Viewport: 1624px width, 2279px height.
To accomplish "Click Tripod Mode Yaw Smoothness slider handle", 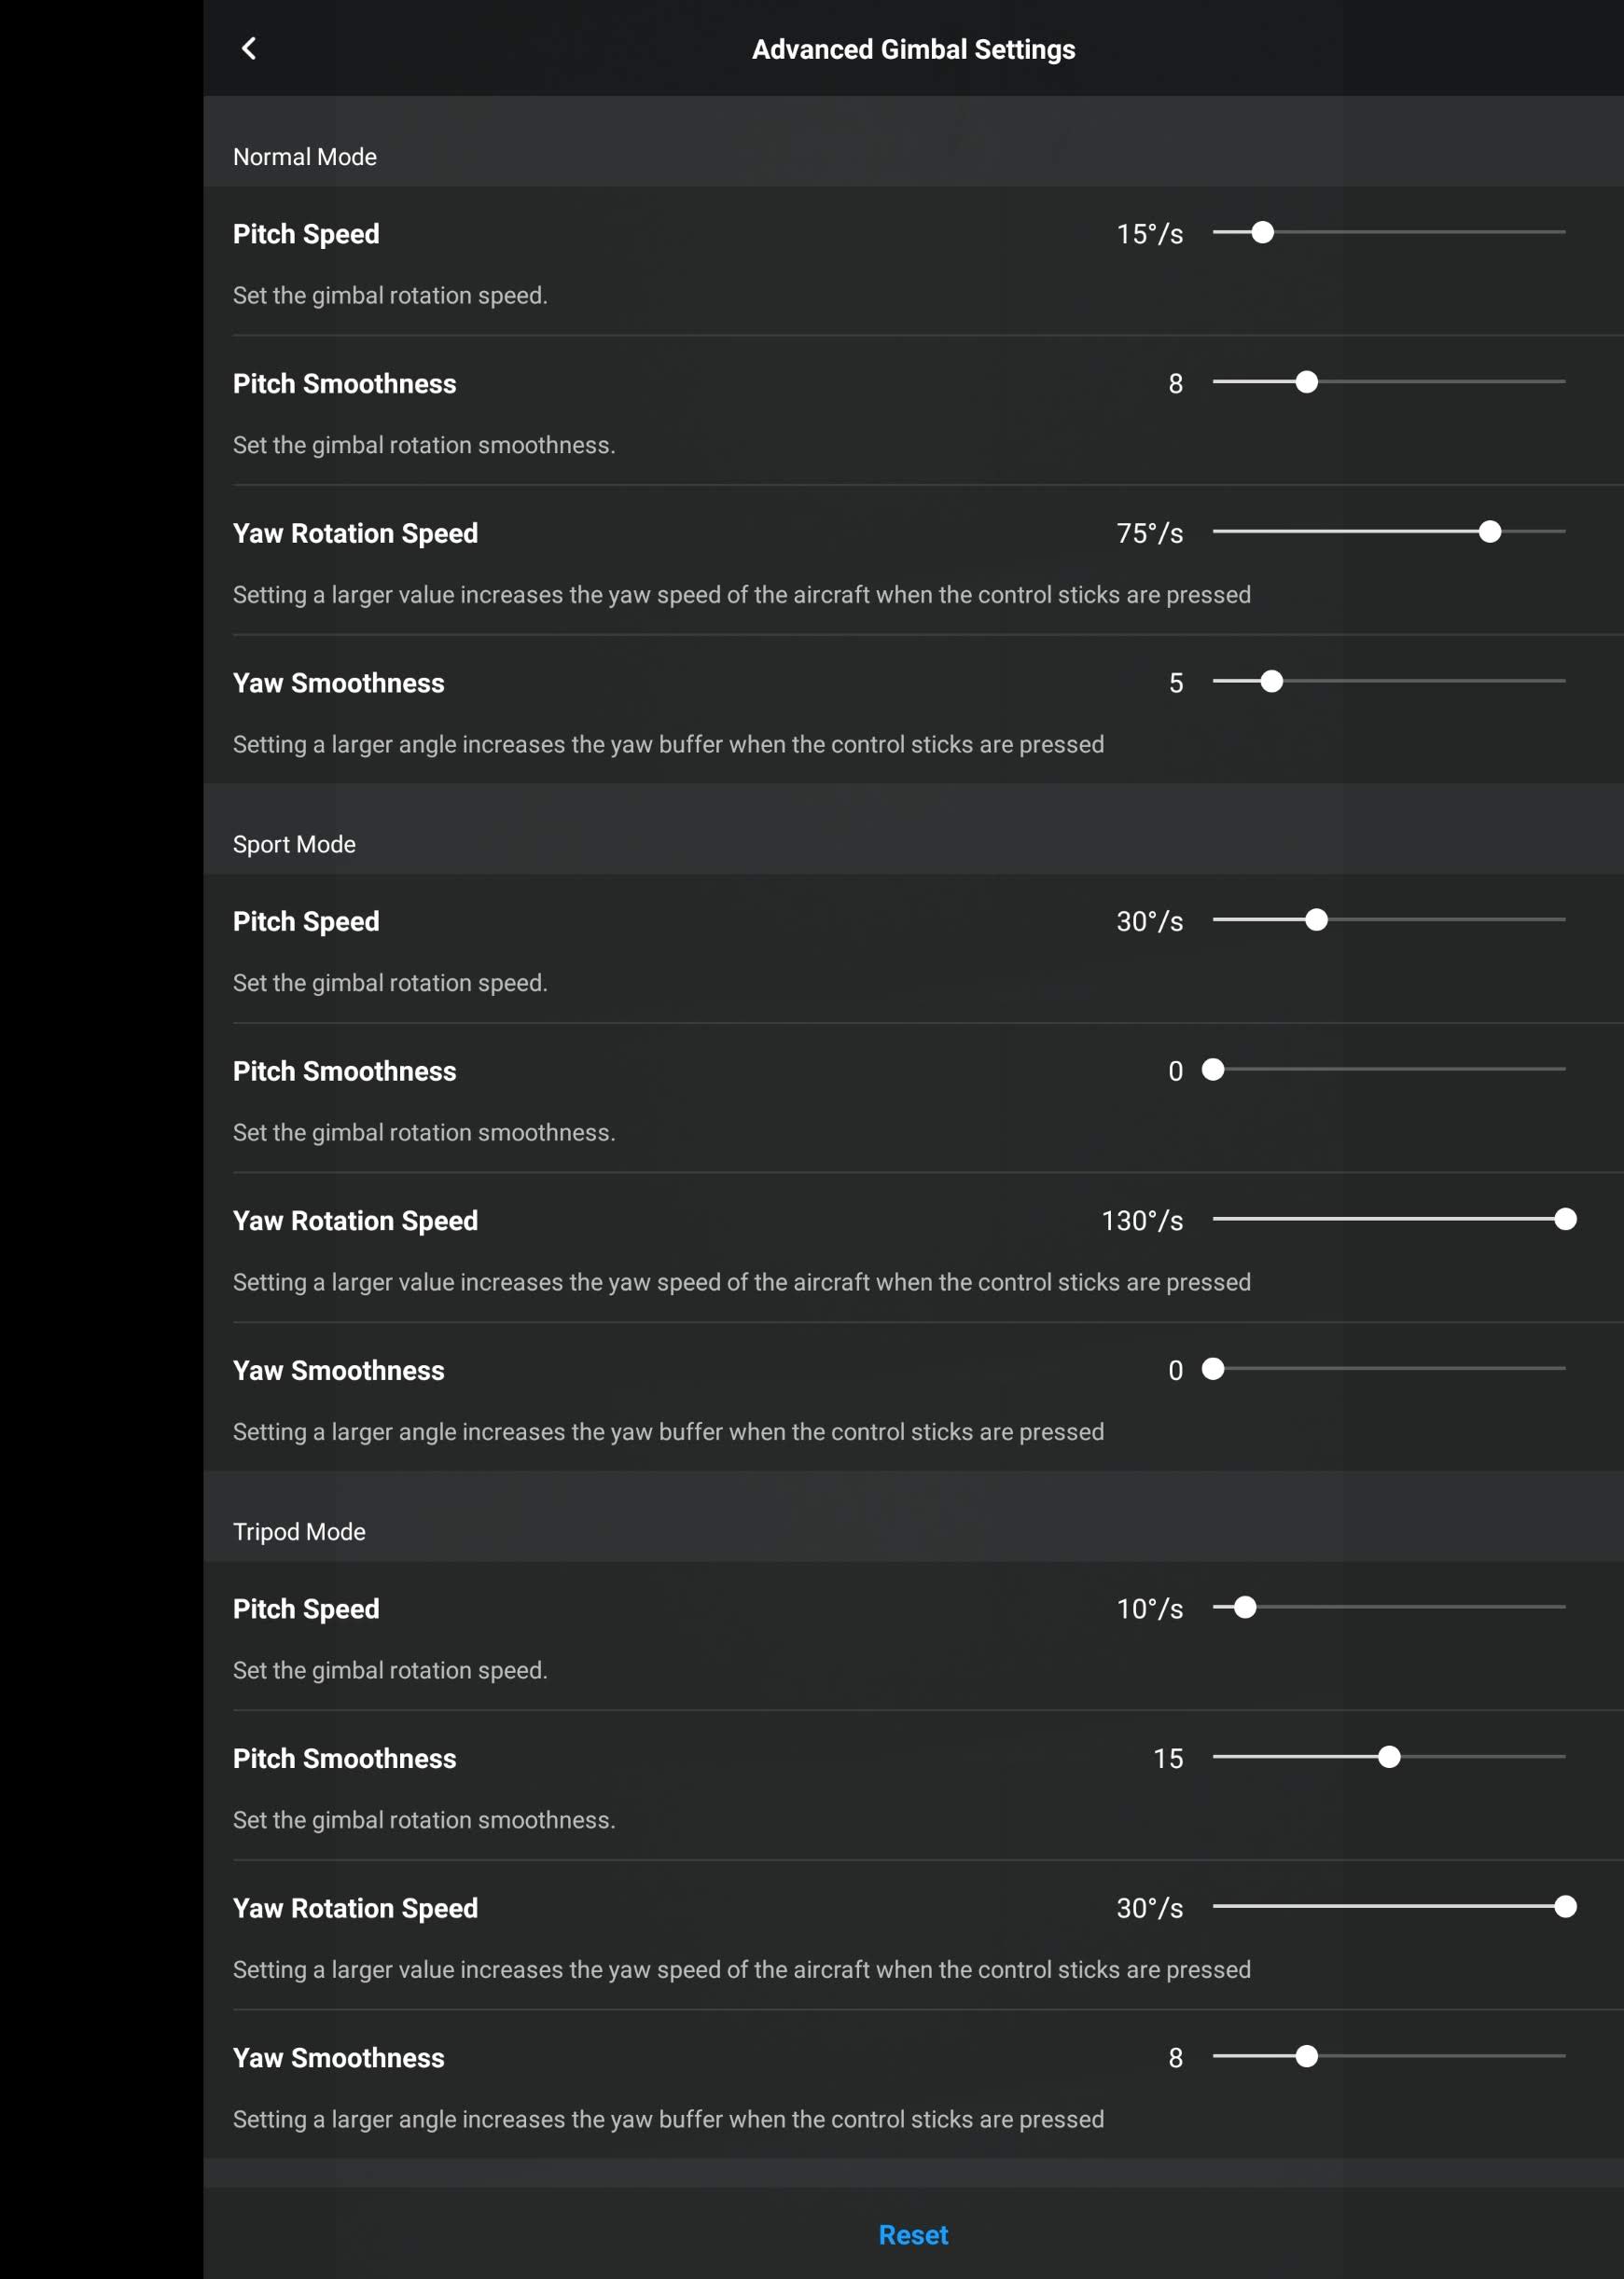I will pos(1306,2057).
